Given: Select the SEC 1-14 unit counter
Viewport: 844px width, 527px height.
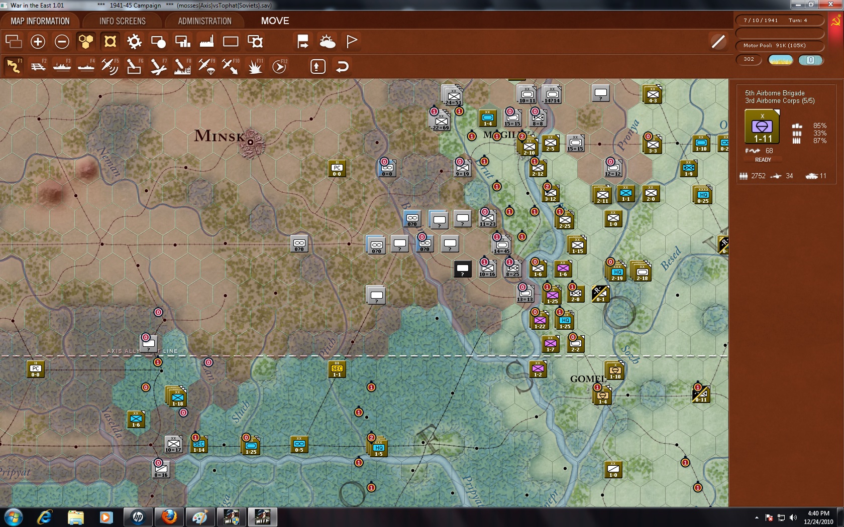Looking at the screenshot, I should pyautogui.click(x=199, y=444).
